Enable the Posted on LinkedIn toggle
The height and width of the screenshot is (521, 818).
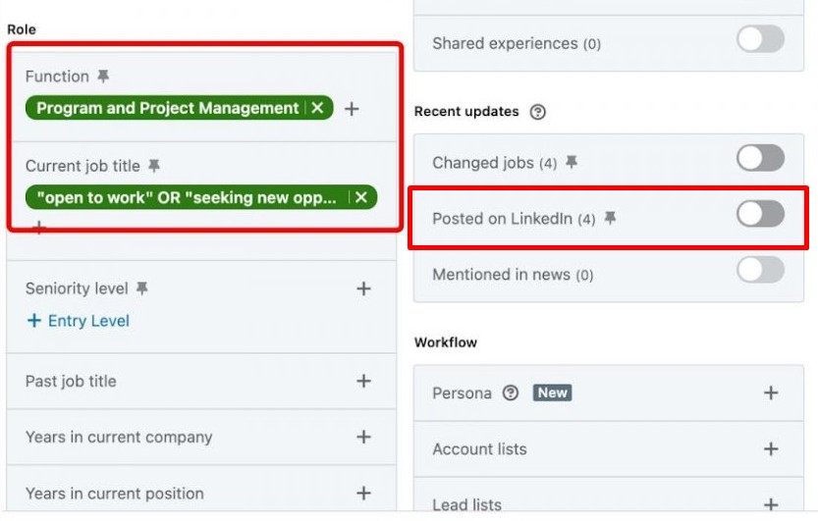[760, 214]
